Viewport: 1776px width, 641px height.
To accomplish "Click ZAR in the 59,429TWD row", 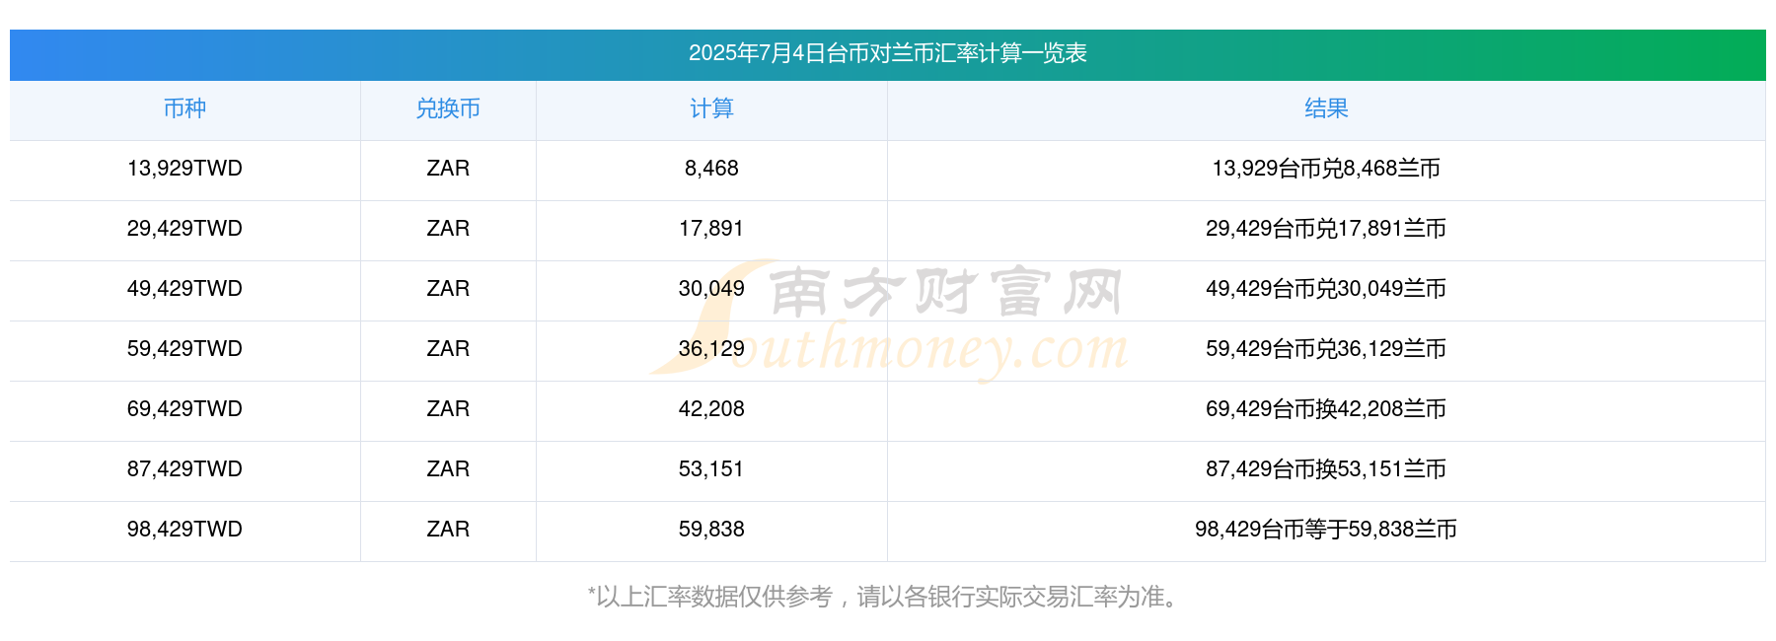I will 448,349.
